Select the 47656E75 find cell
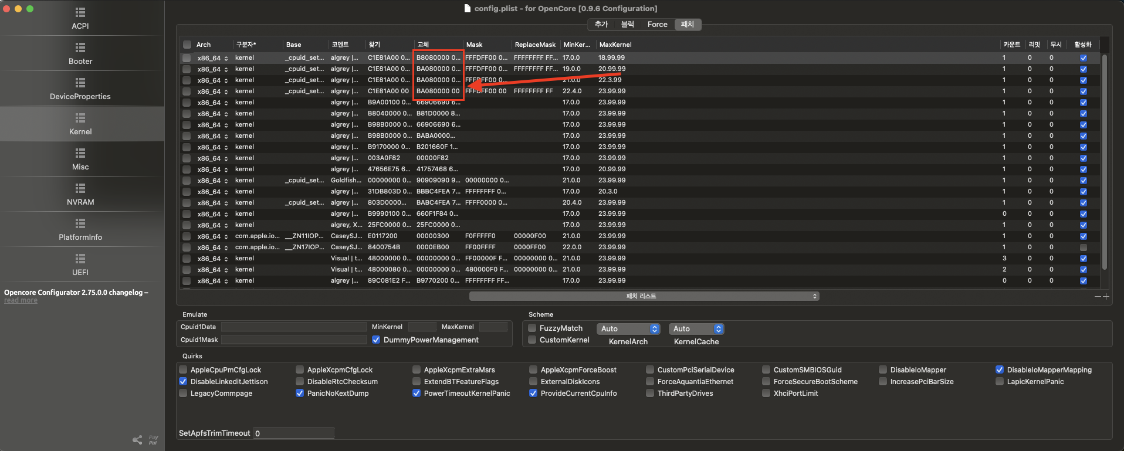1124x451 pixels. [x=389, y=169]
